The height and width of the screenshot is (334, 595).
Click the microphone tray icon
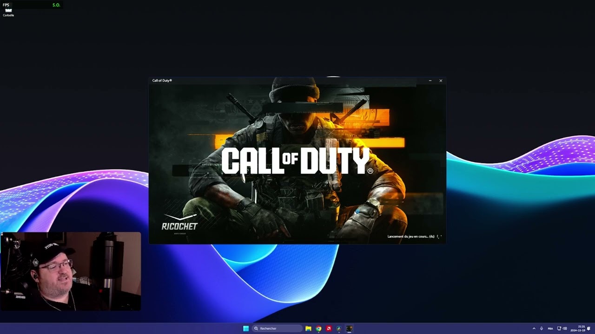pyautogui.click(x=542, y=328)
